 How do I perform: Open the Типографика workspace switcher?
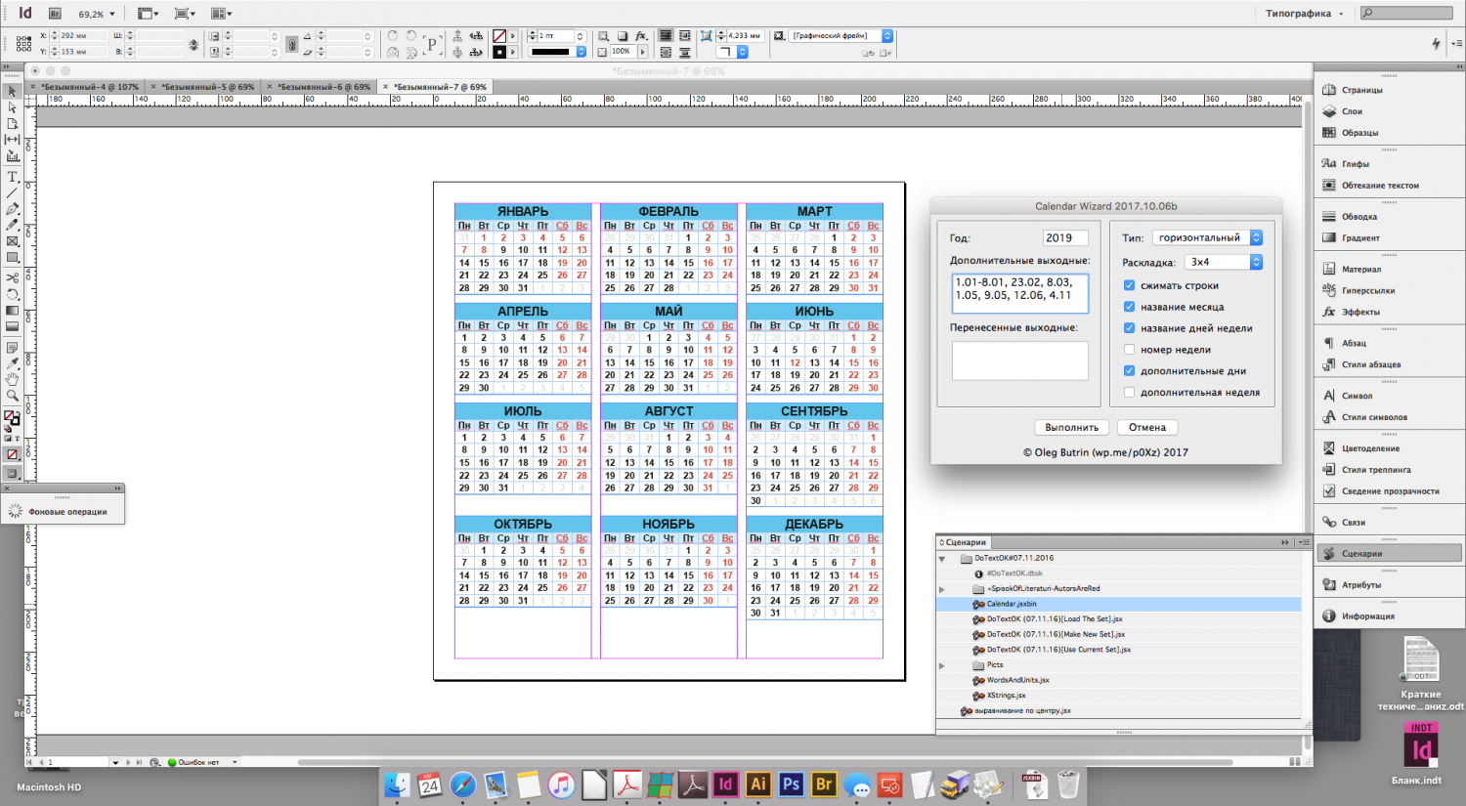(x=1304, y=14)
